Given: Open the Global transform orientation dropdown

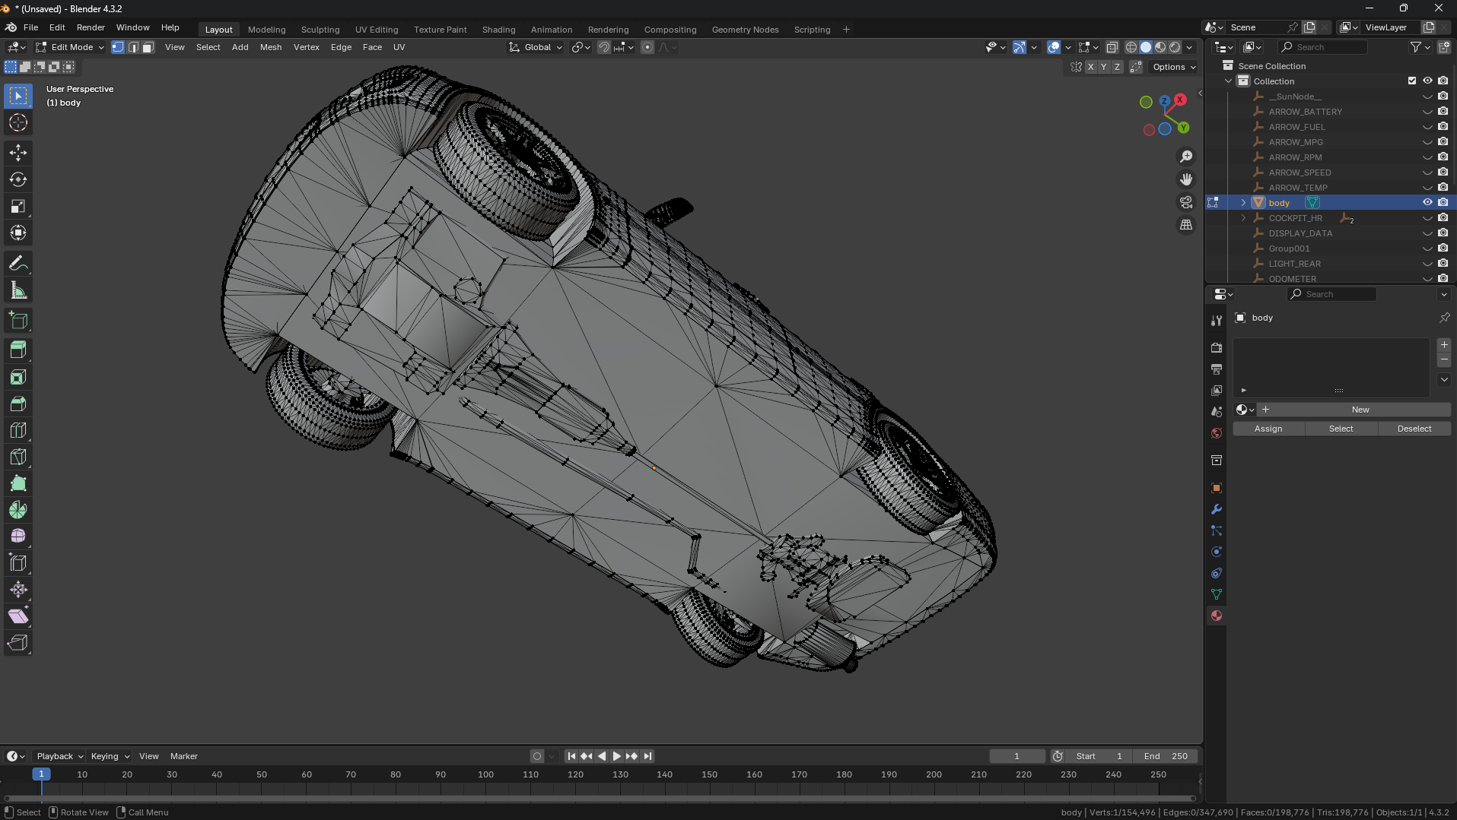Looking at the screenshot, I should [536, 47].
